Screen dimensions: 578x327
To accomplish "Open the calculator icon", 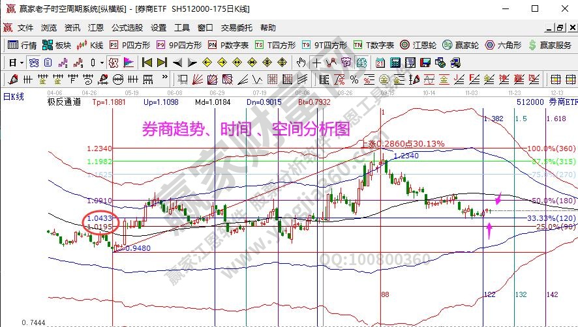I will [395, 63].
